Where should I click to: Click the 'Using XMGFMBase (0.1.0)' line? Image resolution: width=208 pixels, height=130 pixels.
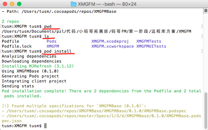pyautogui.click(x=30, y=71)
